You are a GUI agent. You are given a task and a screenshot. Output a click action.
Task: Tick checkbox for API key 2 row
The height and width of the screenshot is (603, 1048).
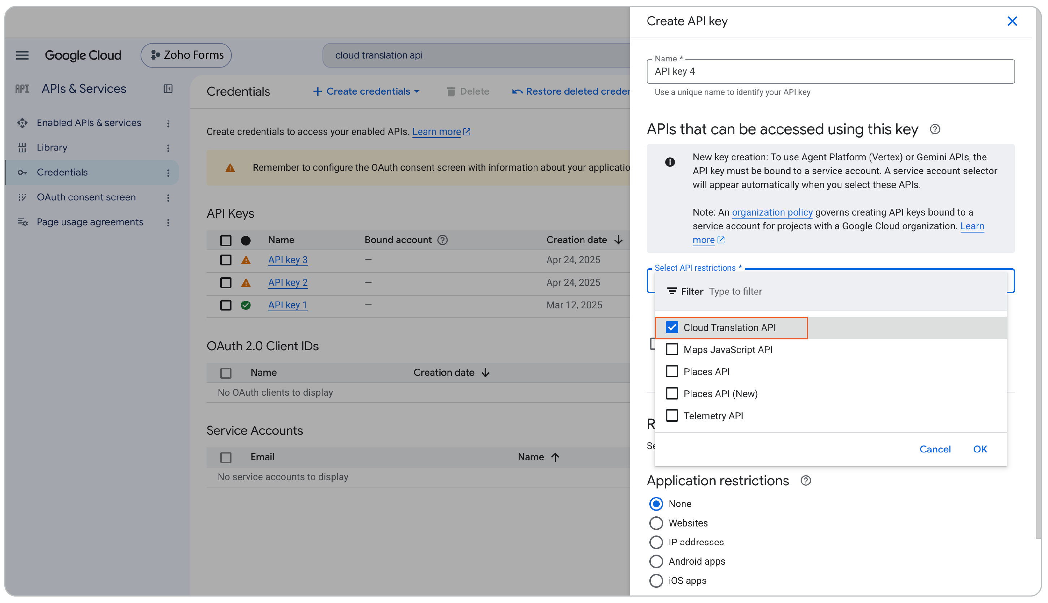pos(226,283)
